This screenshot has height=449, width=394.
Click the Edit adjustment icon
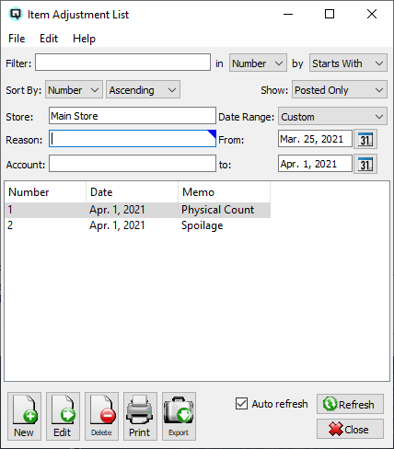[x=63, y=416]
